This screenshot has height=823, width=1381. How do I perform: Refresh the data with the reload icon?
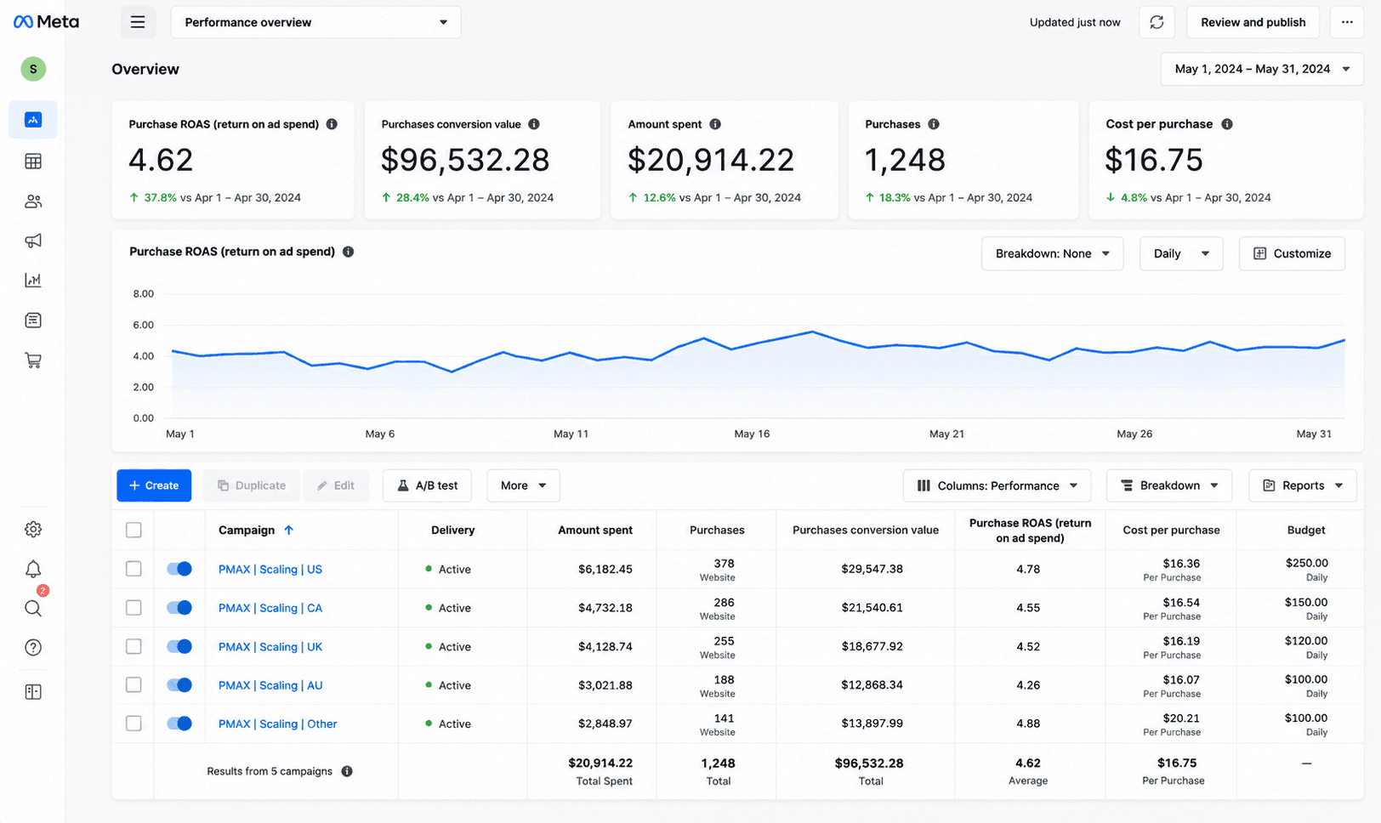1157,22
